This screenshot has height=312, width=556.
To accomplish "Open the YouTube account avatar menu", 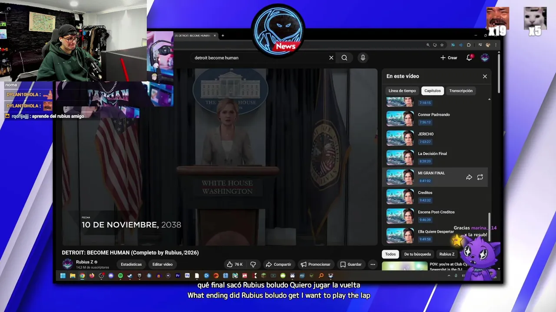I will [x=485, y=58].
